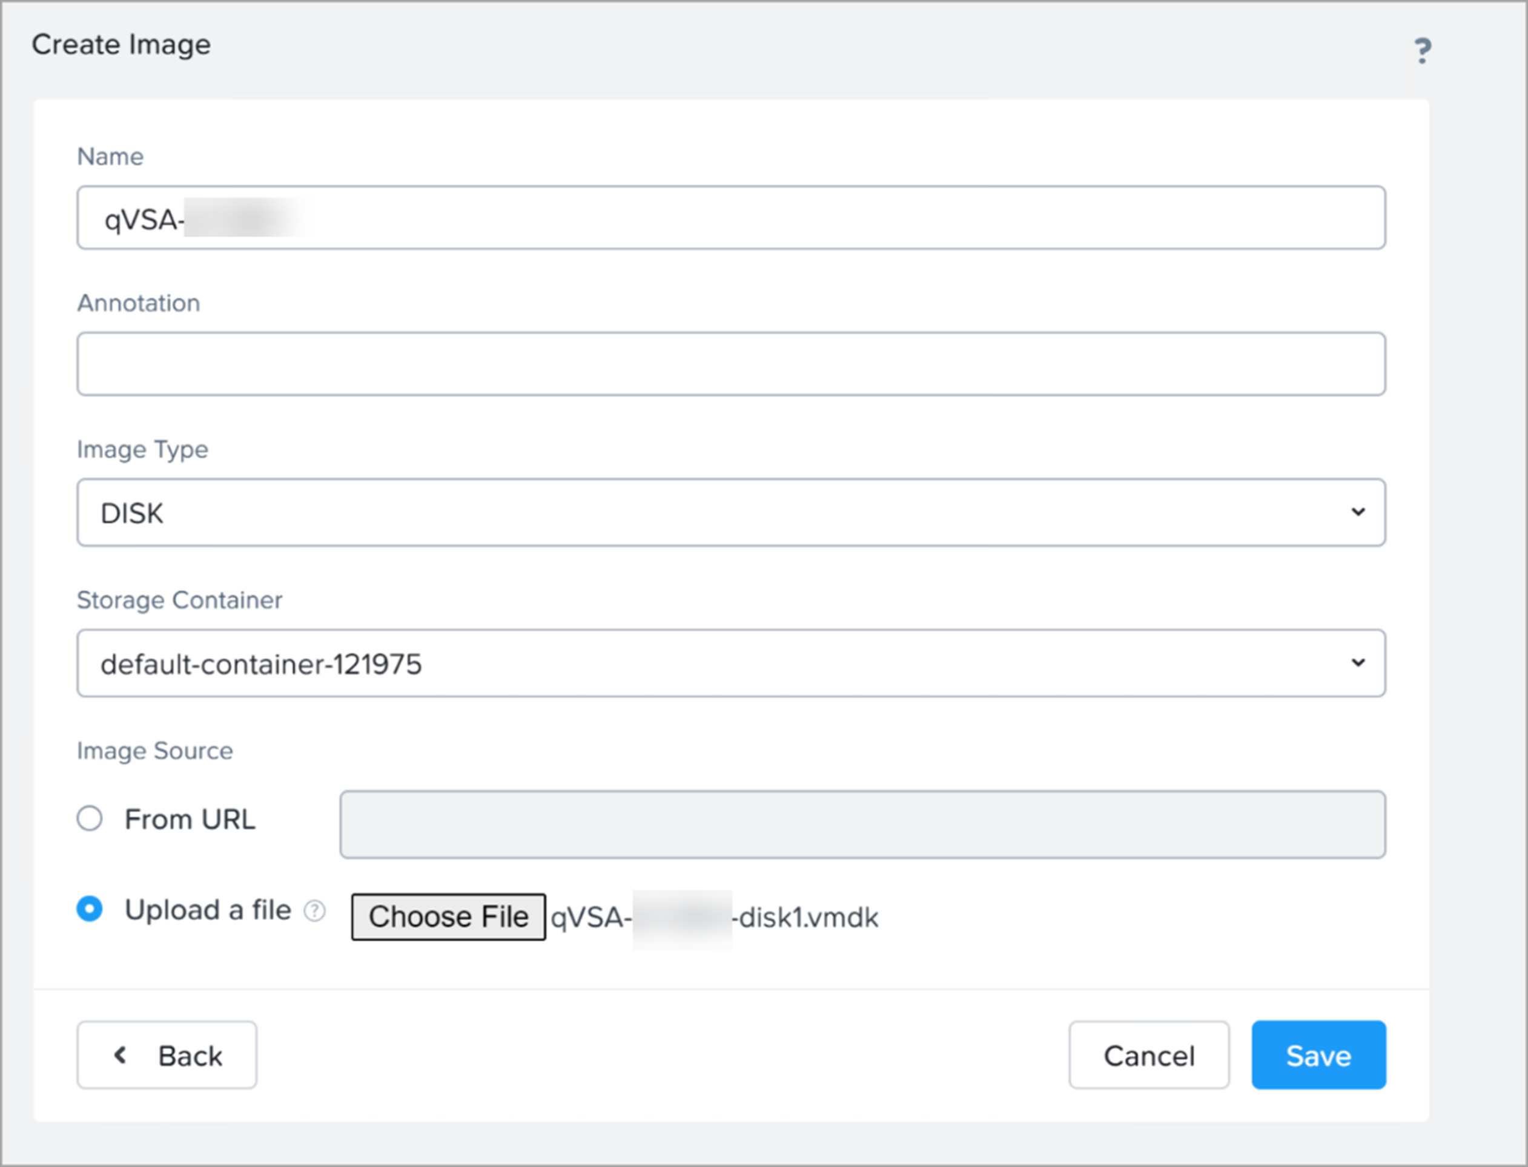Viewport: 1528px width, 1167px height.
Task: Click the Choose File button
Action: pyautogui.click(x=448, y=916)
